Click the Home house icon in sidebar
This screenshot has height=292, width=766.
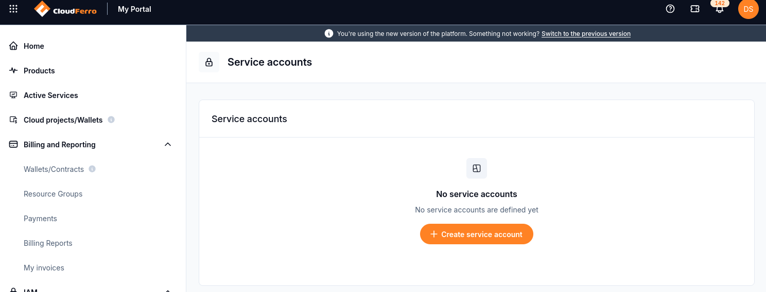pyautogui.click(x=14, y=46)
